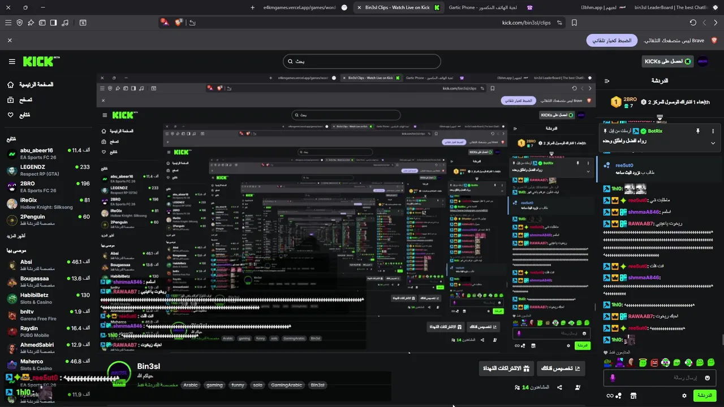The width and height of the screenshot is (724, 407).
Task: Switch to Gartic Phone tab
Action: (490, 7)
